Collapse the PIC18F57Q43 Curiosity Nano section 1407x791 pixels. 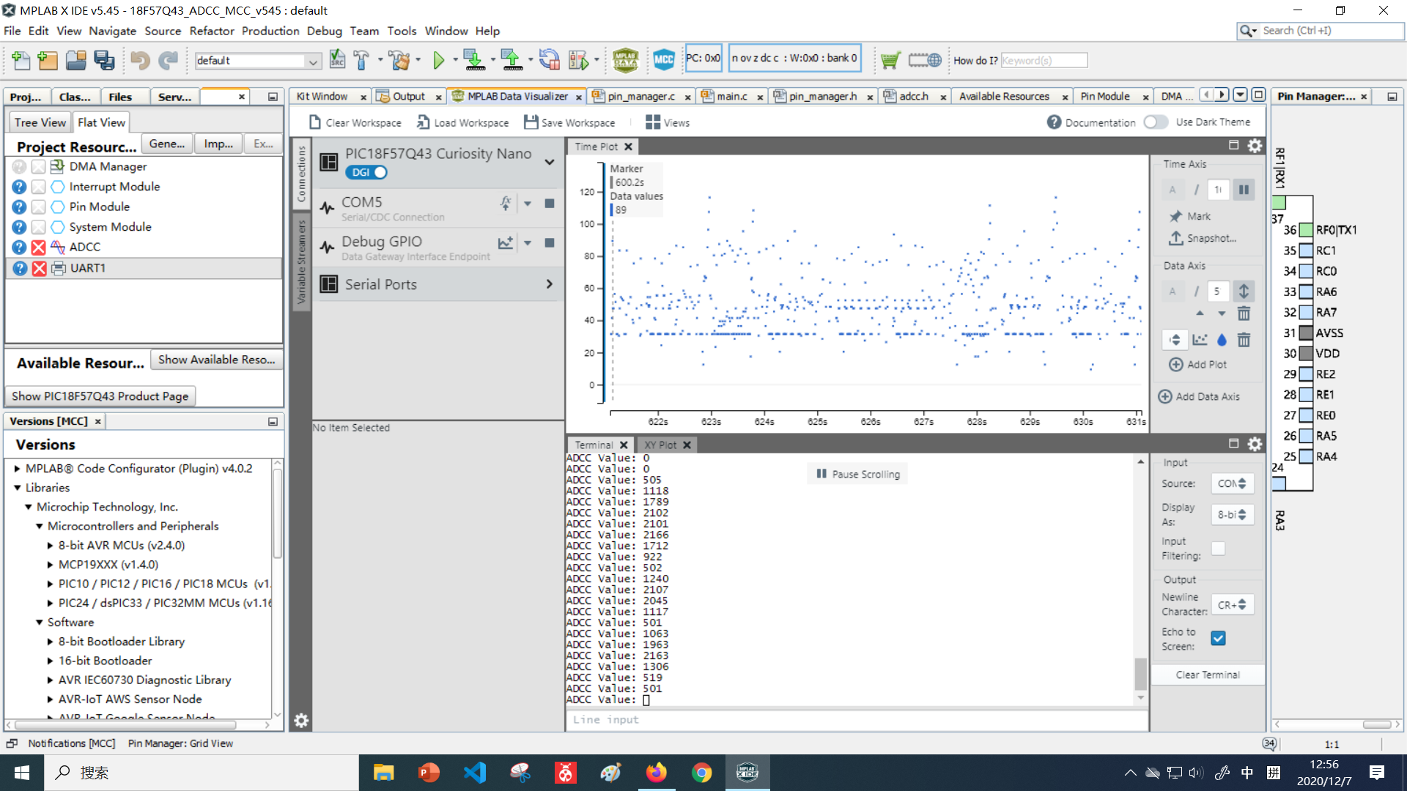click(x=550, y=162)
